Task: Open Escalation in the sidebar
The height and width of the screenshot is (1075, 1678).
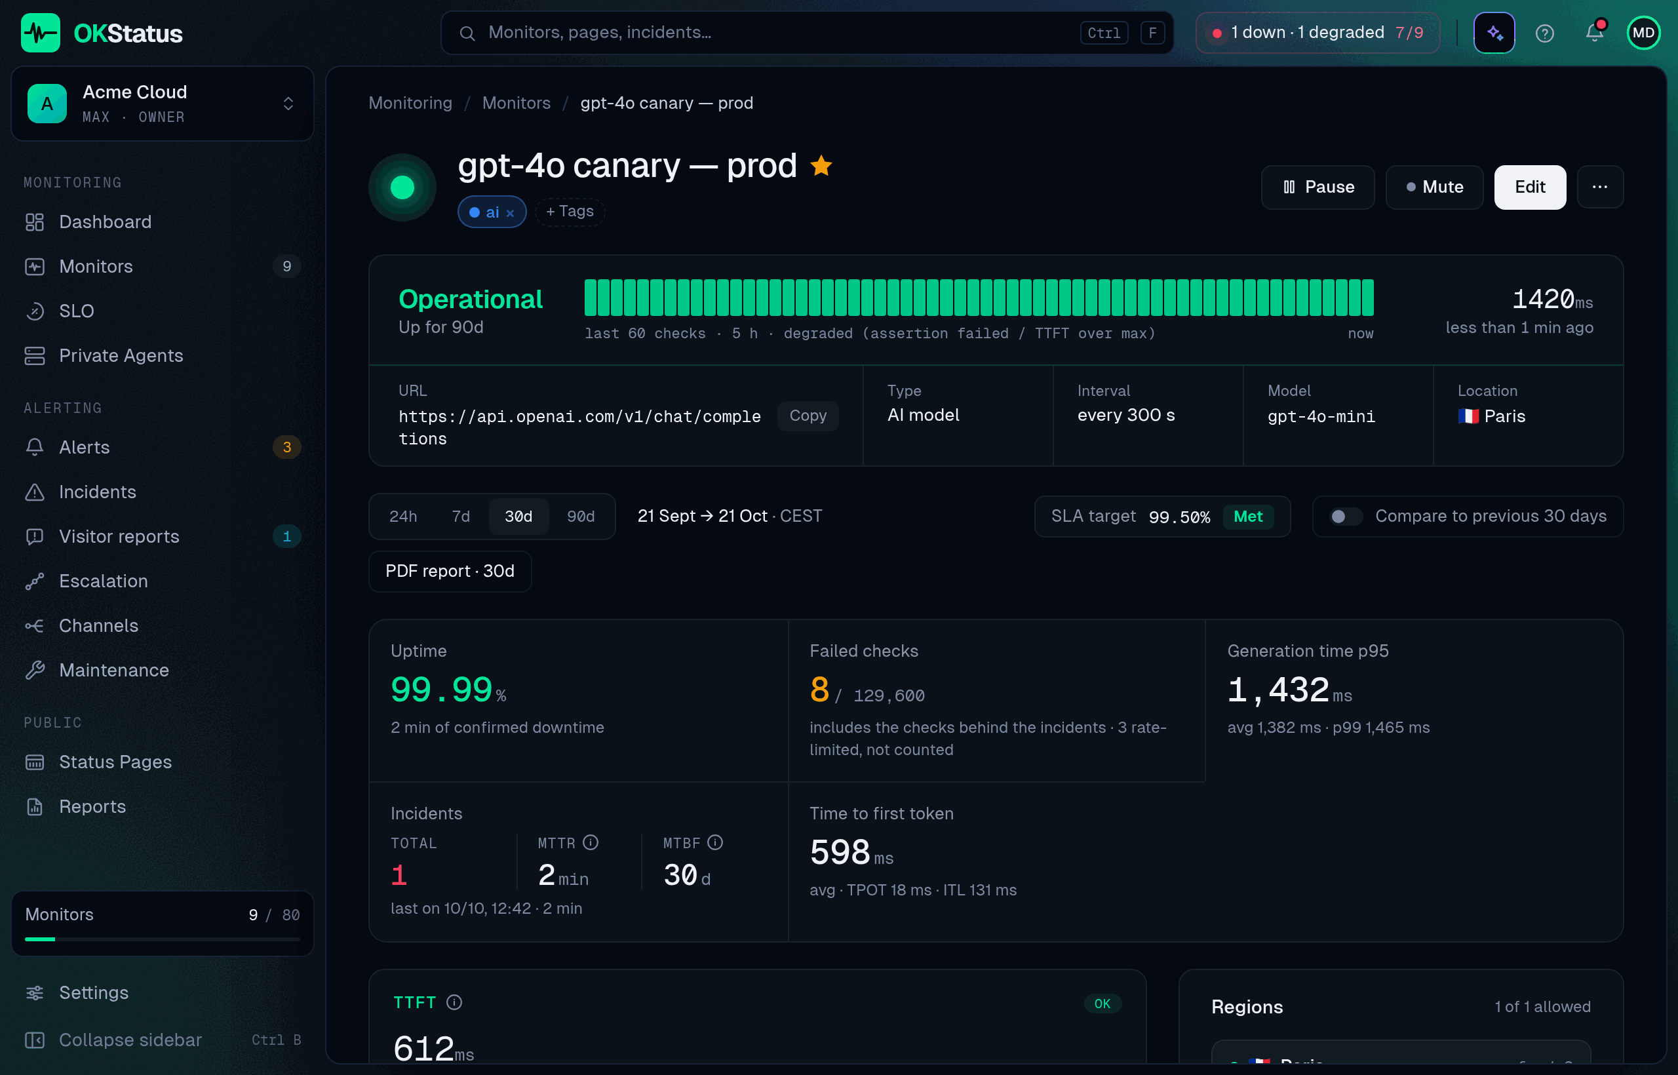Action: point(162,581)
